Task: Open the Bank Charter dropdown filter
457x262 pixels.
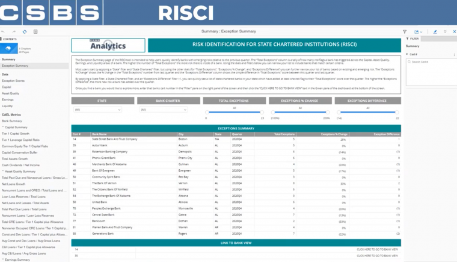Action: click(163, 110)
